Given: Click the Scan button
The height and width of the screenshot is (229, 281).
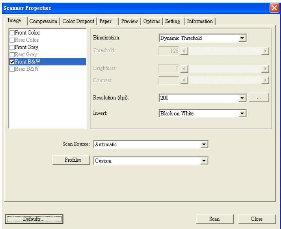Looking at the screenshot, I should 214,218.
